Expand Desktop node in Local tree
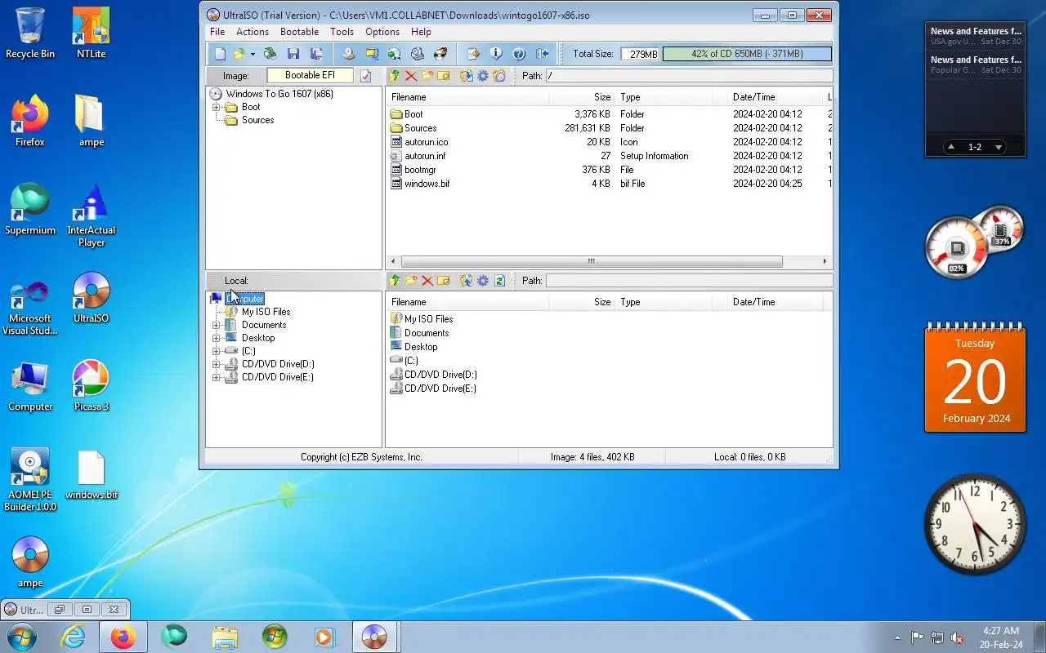The width and height of the screenshot is (1046, 653). point(216,338)
